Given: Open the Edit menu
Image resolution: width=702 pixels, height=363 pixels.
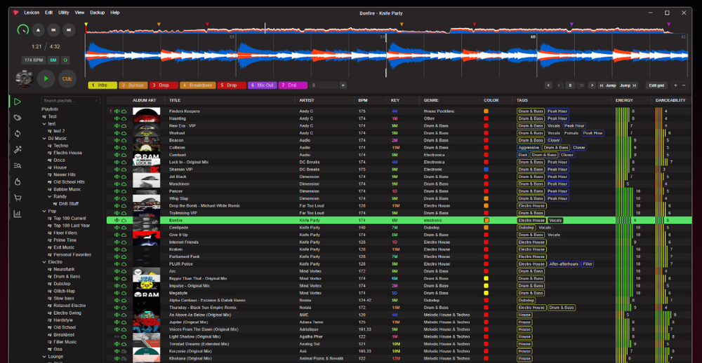Looking at the screenshot, I should 49,13.
